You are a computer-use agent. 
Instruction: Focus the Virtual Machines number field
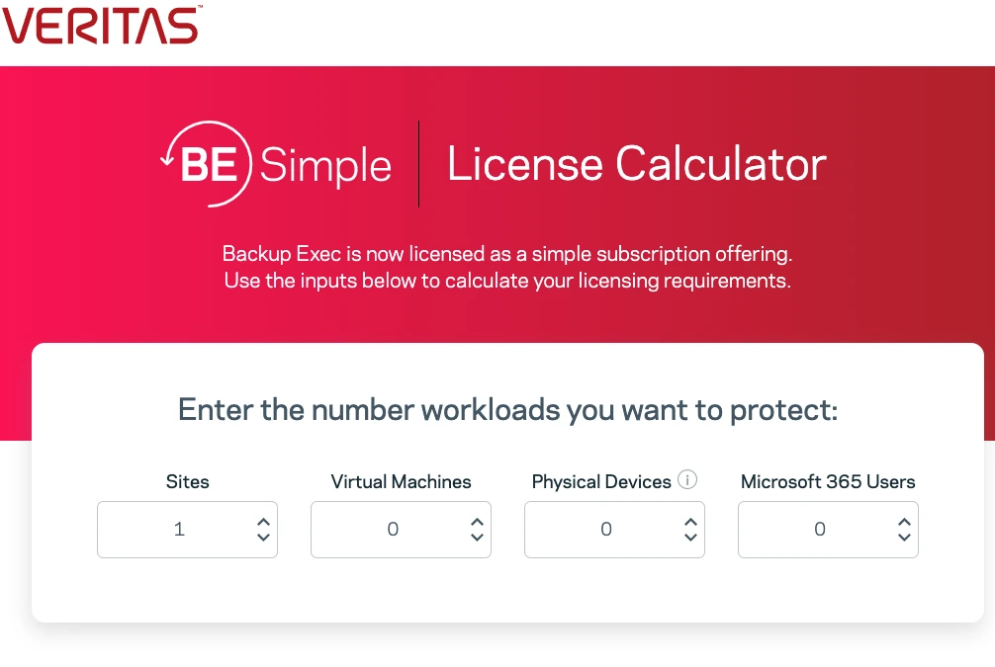401,530
